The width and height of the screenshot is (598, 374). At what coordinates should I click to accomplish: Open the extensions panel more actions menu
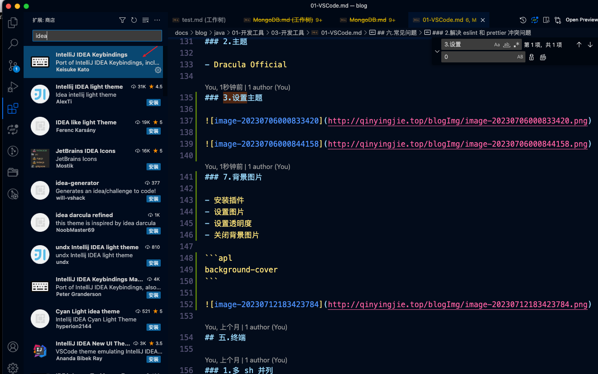pos(157,20)
